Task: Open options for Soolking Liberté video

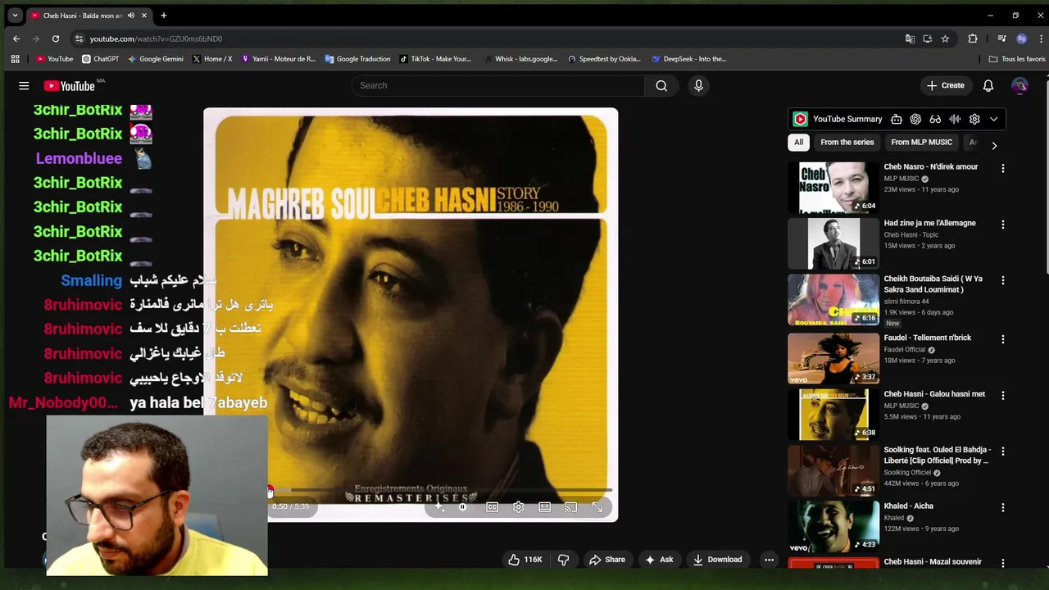Action: click(x=1002, y=451)
